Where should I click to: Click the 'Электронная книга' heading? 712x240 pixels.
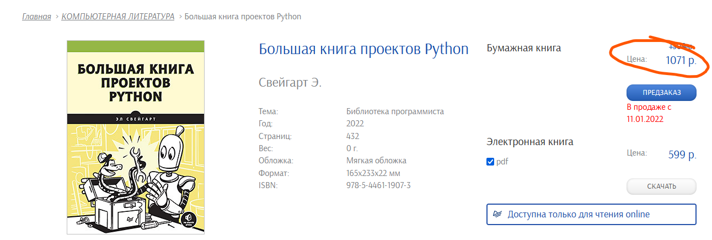tap(530, 142)
